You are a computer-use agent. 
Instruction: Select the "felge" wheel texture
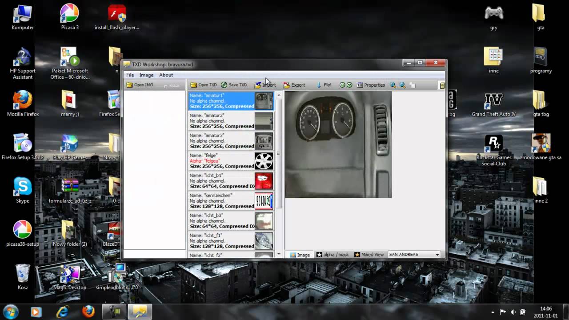(x=231, y=161)
